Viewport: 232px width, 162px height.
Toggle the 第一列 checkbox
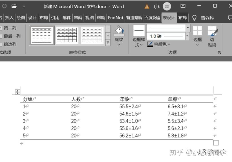(1, 28)
